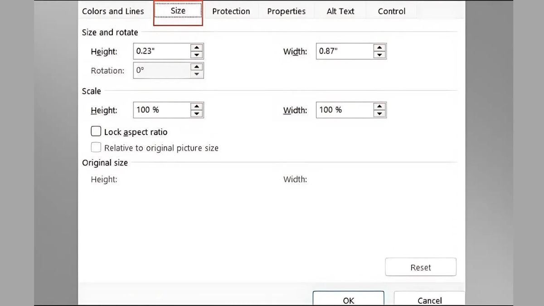Decrease Size and rotate Width with down arrow
Screen dimensions: 544x306
coord(379,55)
